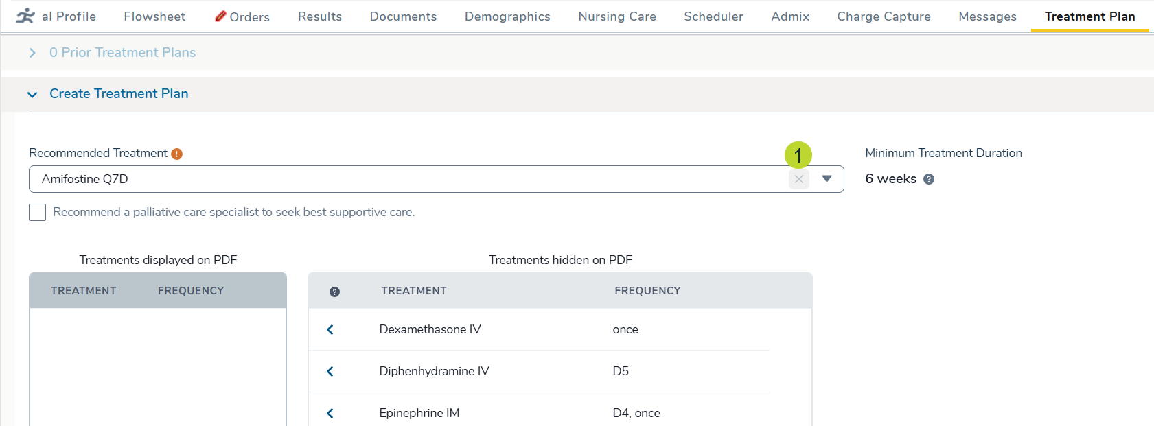Check the palliative care specialist checkbox
This screenshot has height=426, width=1154.
pos(38,213)
